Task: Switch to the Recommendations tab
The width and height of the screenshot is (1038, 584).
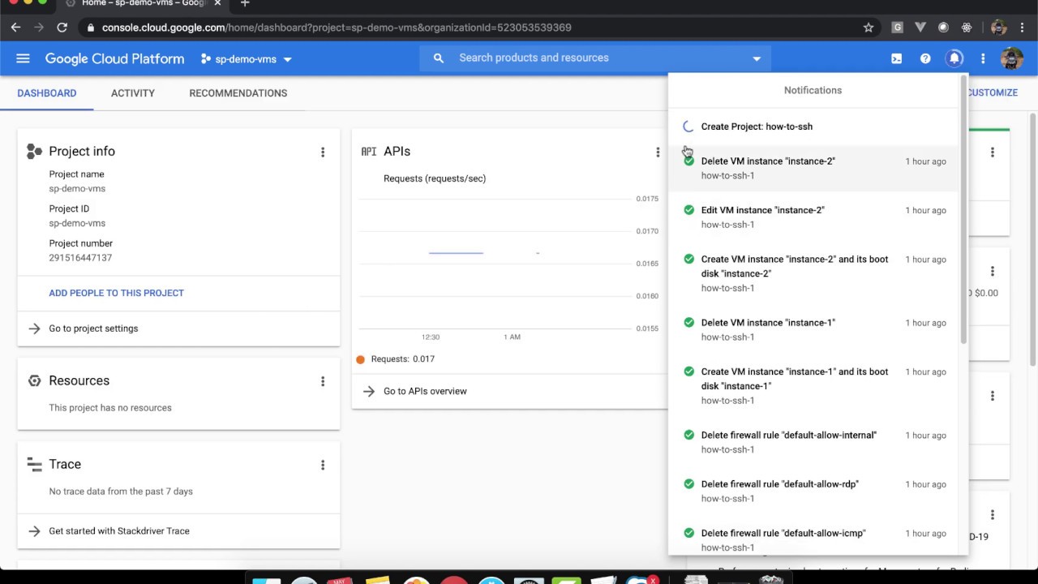Action: 238,93
